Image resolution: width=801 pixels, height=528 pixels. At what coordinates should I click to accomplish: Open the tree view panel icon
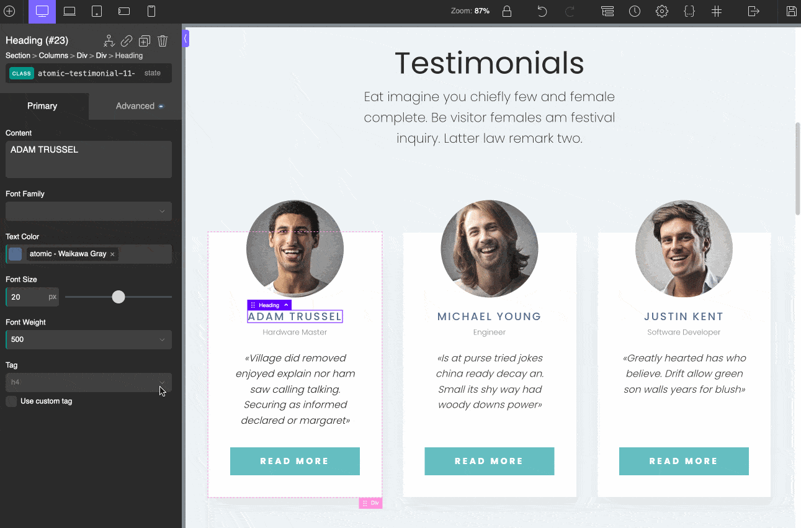tap(607, 11)
